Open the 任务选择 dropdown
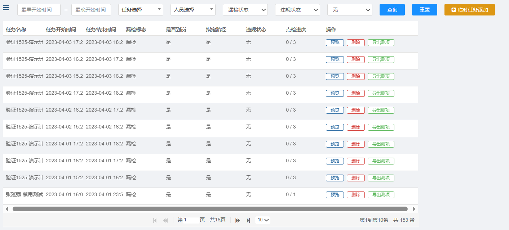The width and height of the screenshot is (509, 230). [141, 10]
